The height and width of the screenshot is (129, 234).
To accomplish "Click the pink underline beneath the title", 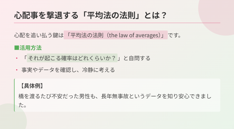I will (x=117, y=23).
